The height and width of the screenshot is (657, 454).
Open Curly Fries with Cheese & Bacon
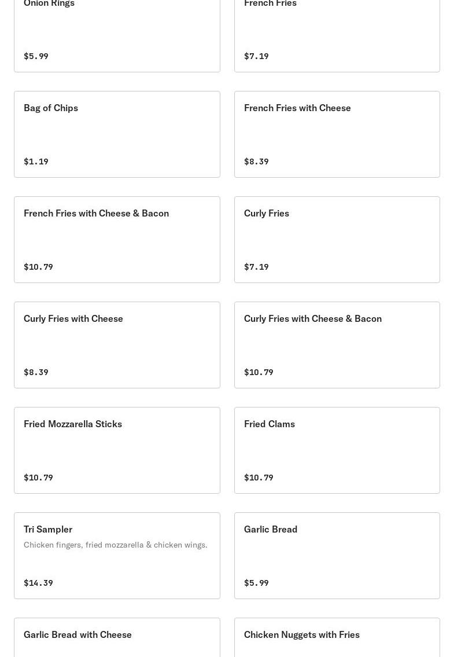pyautogui.click(x=337, y=344)
